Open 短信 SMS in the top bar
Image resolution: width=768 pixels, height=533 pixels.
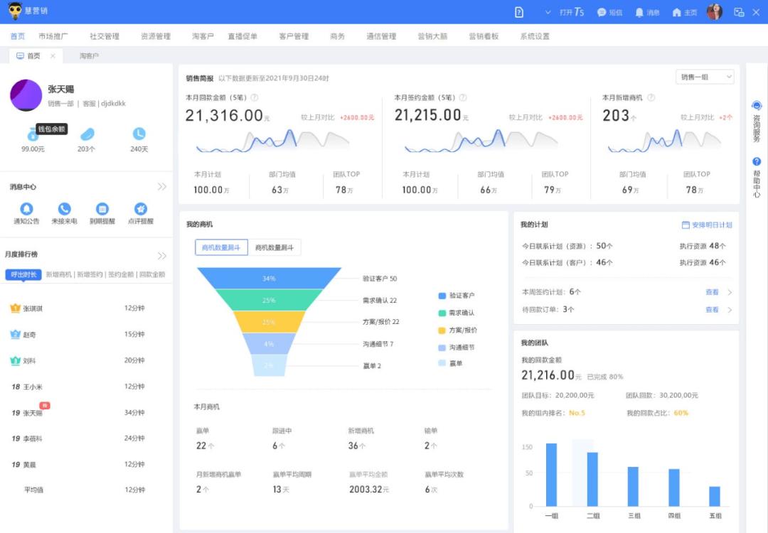pos(609,13)
